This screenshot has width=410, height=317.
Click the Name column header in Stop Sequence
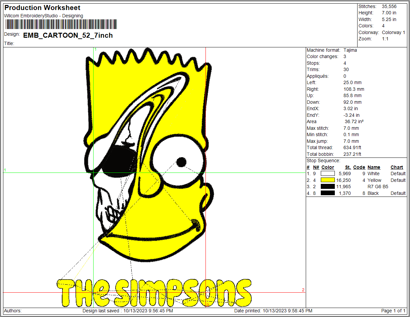pyautogui.click(x=374, y=167)
